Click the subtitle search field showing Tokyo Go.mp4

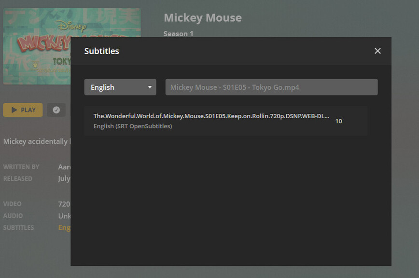pos(271,87)
